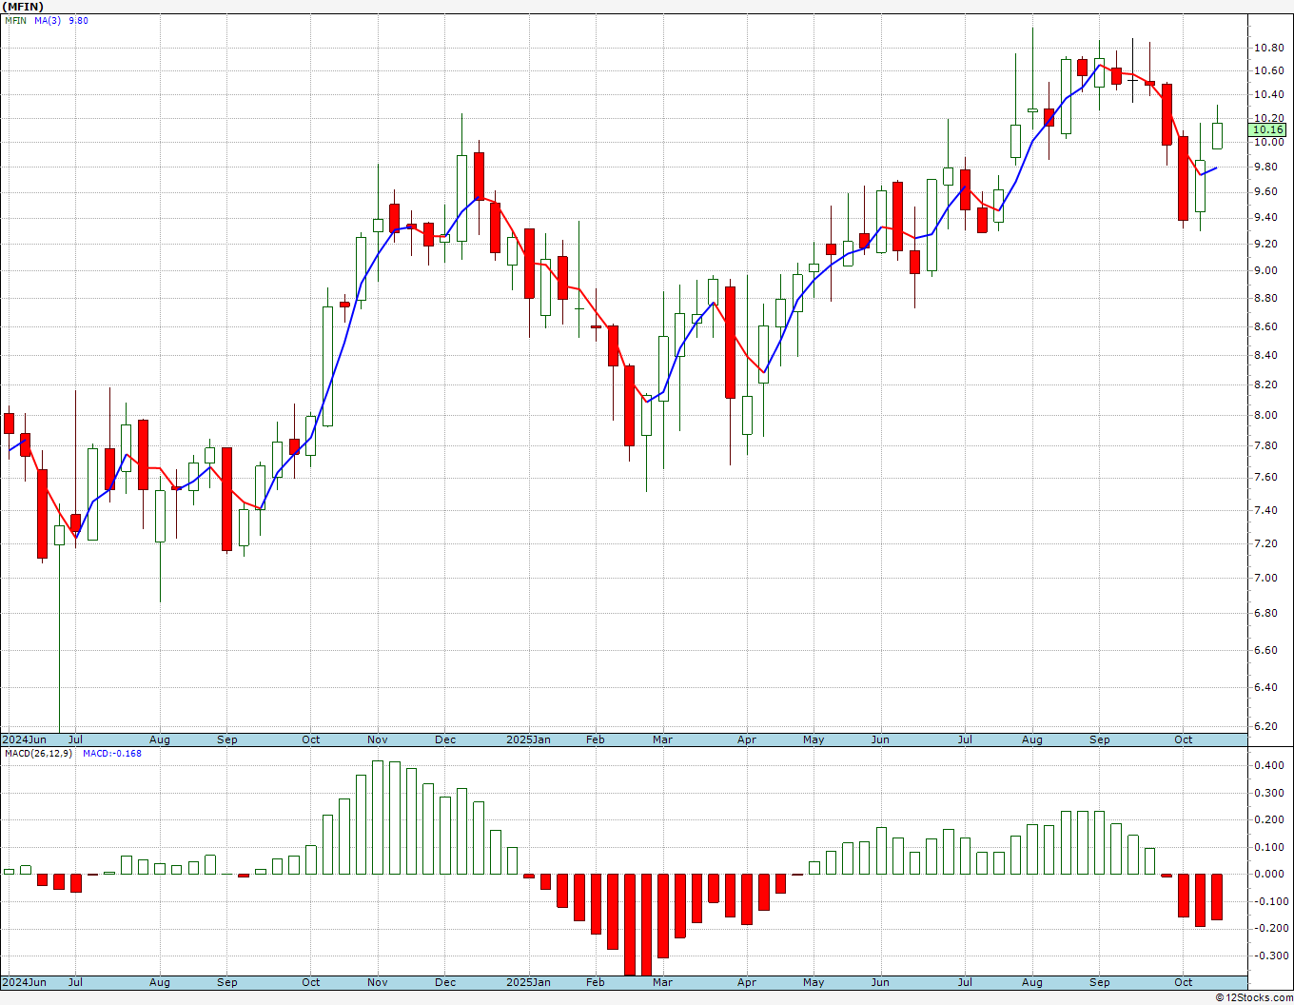Select 2025Jan on the price chart date axis
The width and height of the screenshot is (1294, 1005).
point(528,739)
